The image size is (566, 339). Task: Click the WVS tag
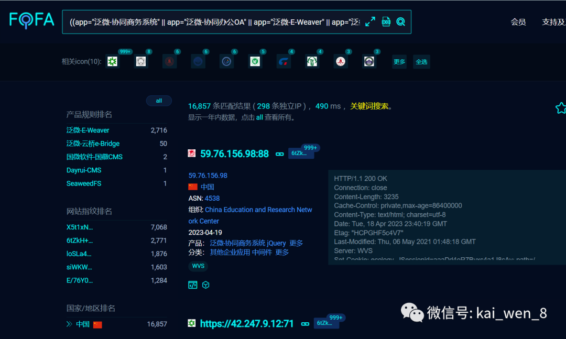pos(198,266)
